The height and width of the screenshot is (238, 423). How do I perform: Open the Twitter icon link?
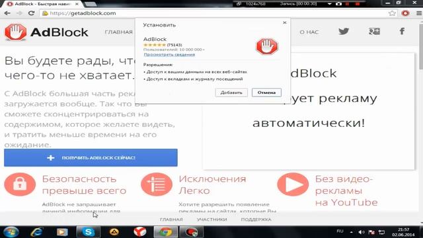tap(344, 31)
